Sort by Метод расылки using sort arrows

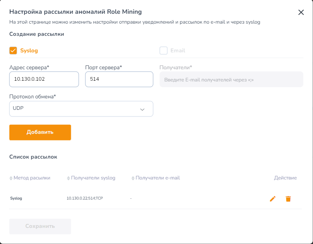click(x=11, y=178)
